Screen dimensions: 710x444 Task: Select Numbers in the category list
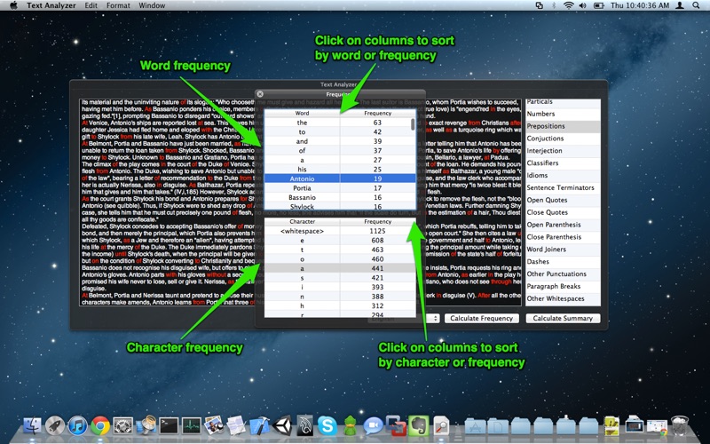[563, 114]
